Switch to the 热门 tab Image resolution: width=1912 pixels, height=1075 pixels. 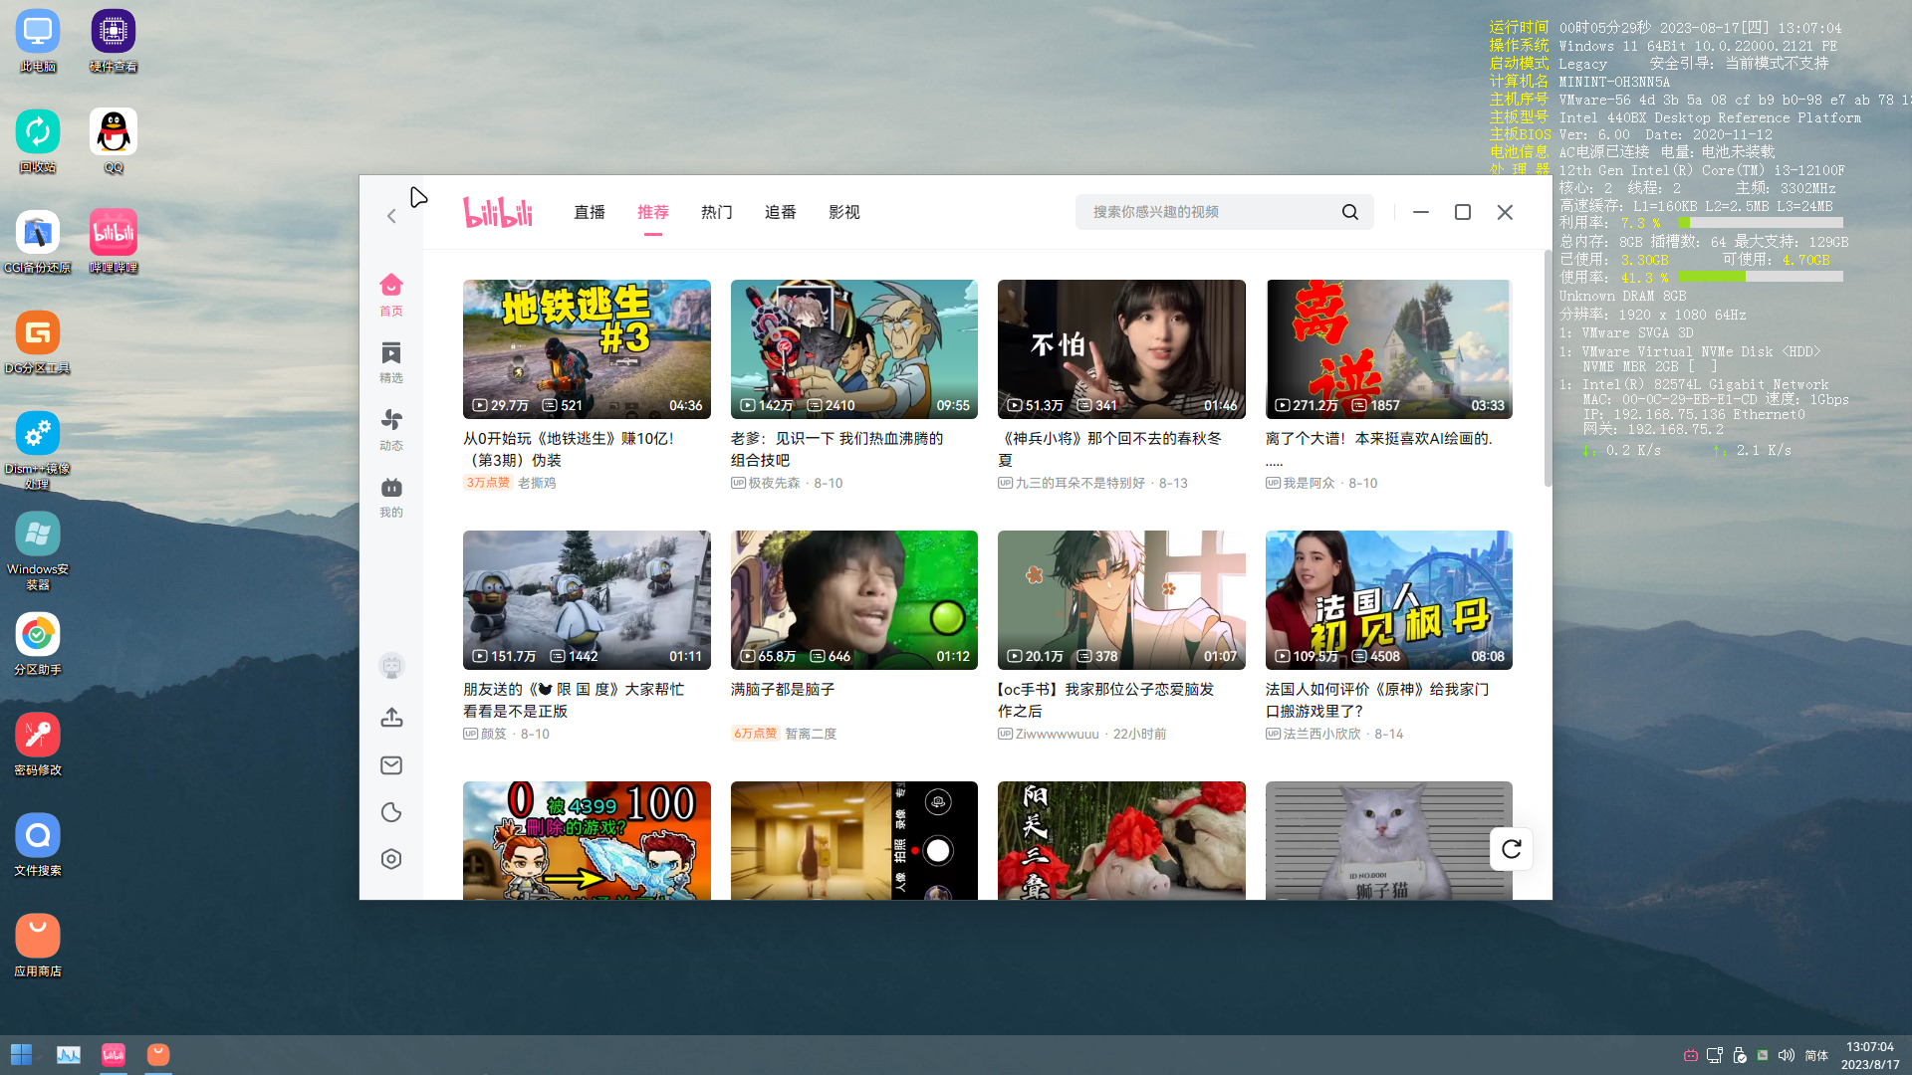pyautogui.click(x=717, y=212)
